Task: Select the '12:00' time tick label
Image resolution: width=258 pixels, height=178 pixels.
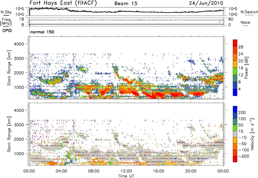Action: tap(126, 171)
